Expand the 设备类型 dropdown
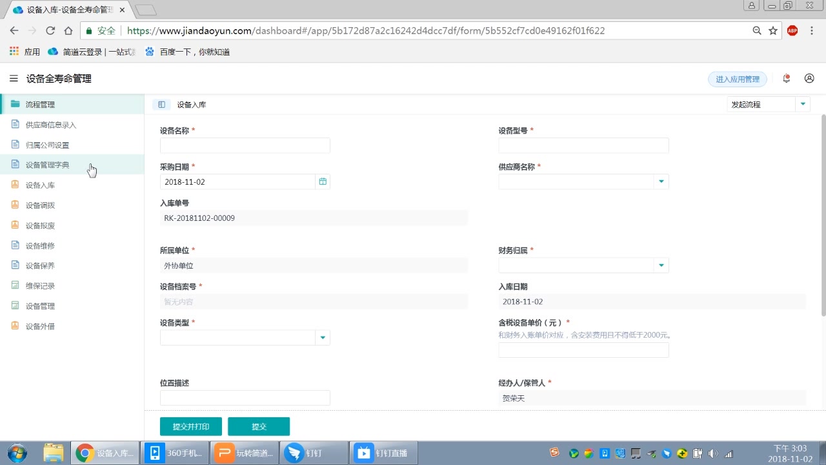 tap(323, 338)
